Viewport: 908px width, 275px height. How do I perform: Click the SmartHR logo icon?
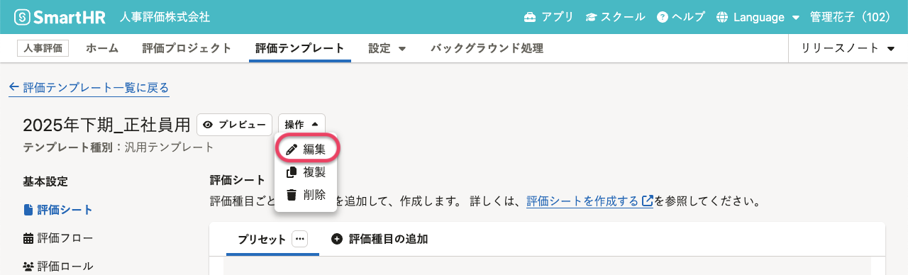click(23, 17)
